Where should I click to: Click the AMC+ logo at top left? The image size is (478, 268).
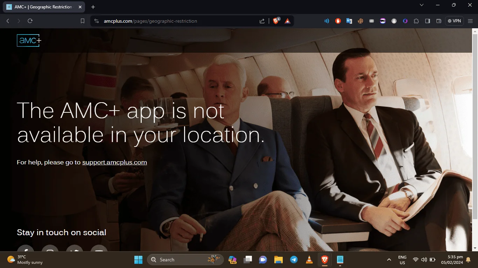[29, 40]
